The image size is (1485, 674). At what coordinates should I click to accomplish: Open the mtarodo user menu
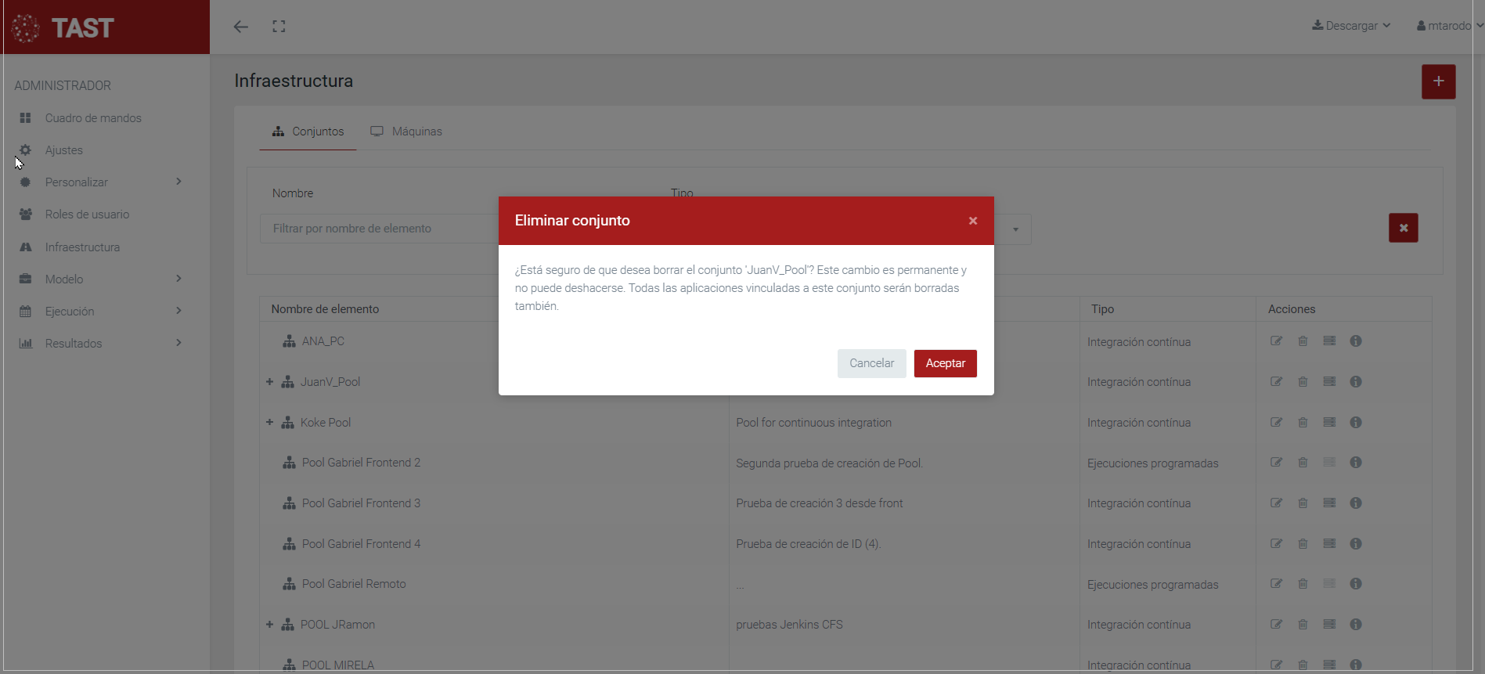1448,26
